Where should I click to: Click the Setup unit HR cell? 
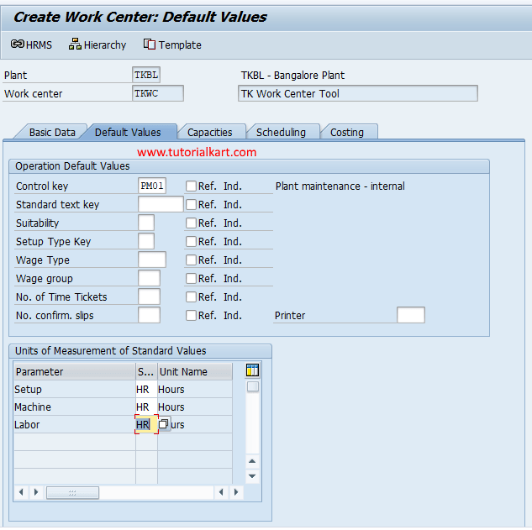[x=146, y=389]
